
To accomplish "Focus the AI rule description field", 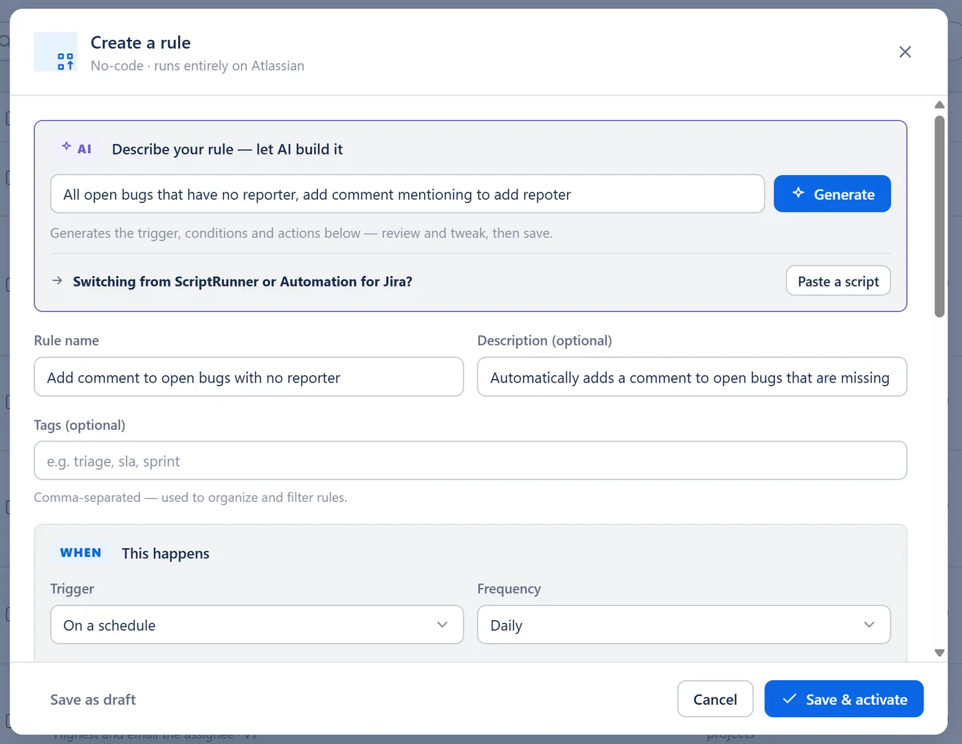I will coord(407,194).
